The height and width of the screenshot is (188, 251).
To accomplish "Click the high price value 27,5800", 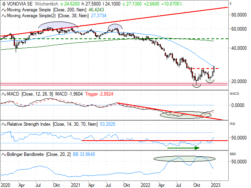I will pyautogui.click(x=93, y=4).
